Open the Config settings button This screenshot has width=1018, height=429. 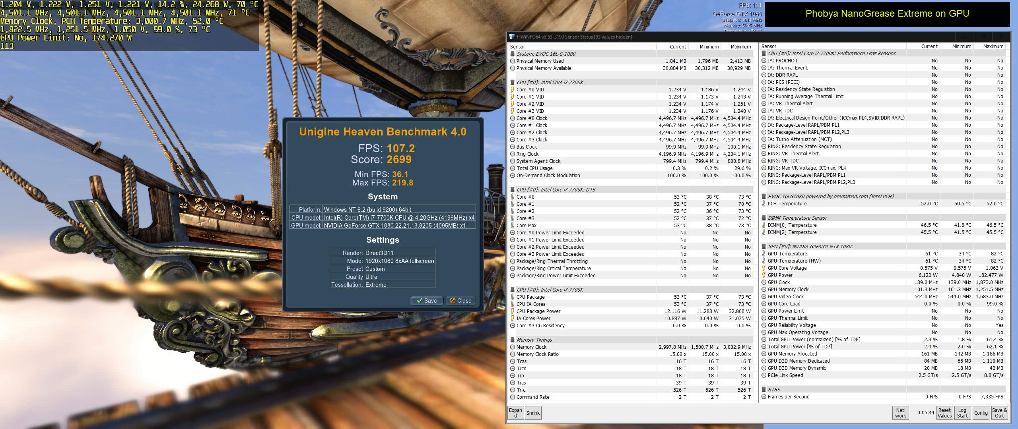(x=981, y=413)
